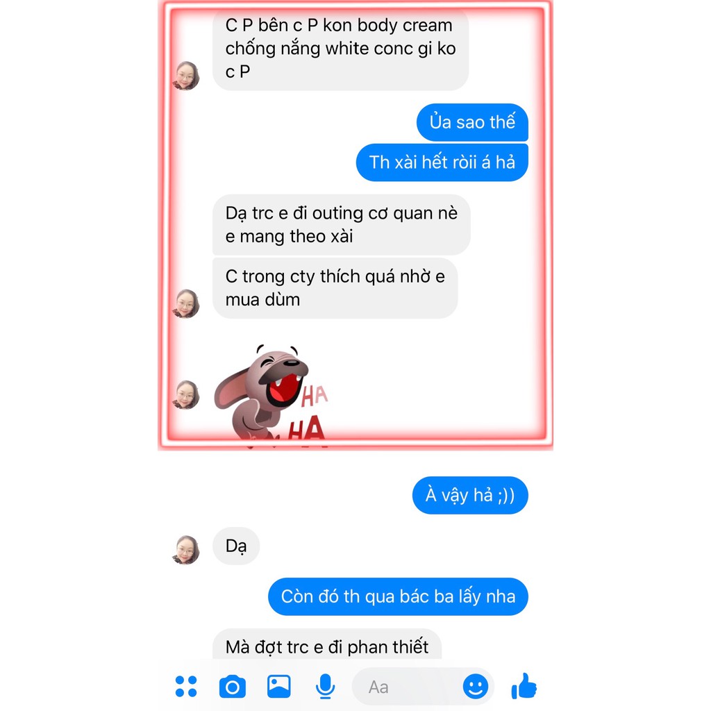Tap the camera icon

coord(232,687)
